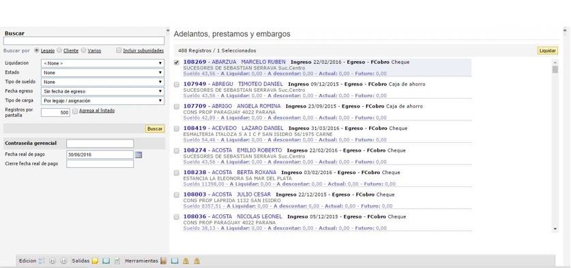Check record 108274 ACOSTA EMILIO ROBERTO
The image size is (571, 268).
click(177, 151)
